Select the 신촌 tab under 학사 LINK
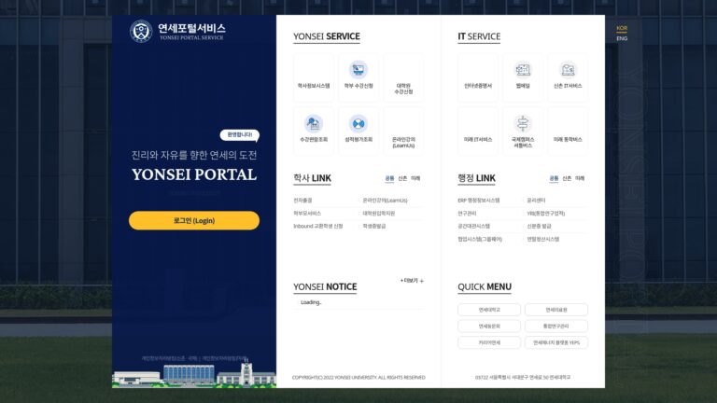Image resolution: width=717 pixels, height=403 pixels. [x=402, y=178]
